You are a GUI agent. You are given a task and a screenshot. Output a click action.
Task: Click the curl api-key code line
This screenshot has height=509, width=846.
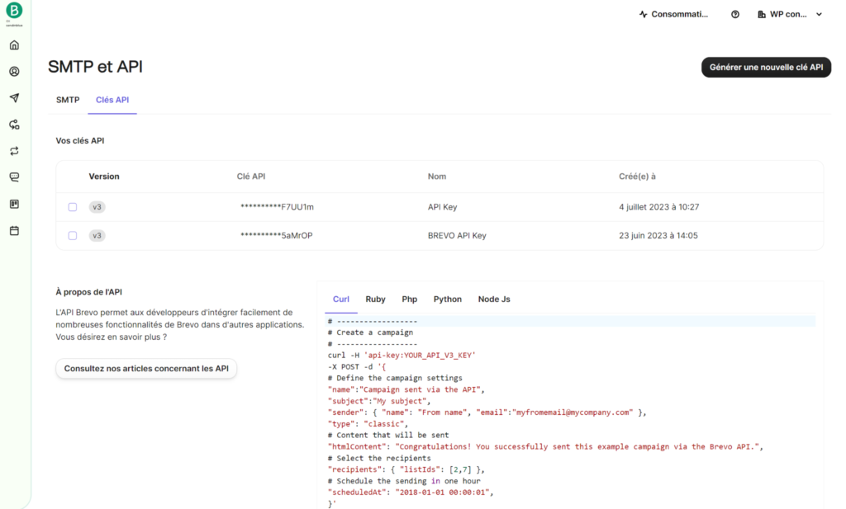tap(402, 356)
